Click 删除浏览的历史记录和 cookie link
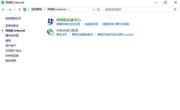The width and height of the screenshot is (180, 110). coord(115,35)
